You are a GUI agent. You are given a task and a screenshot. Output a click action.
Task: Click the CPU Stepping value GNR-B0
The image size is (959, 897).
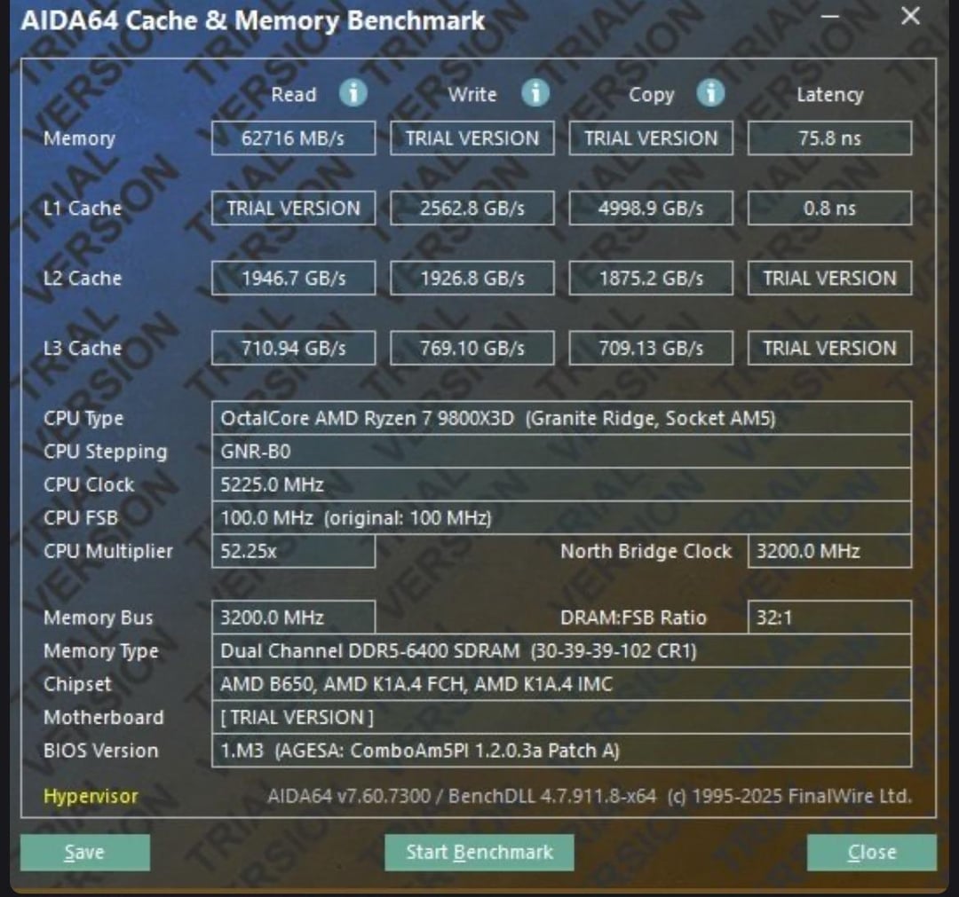tap(561, 452)
